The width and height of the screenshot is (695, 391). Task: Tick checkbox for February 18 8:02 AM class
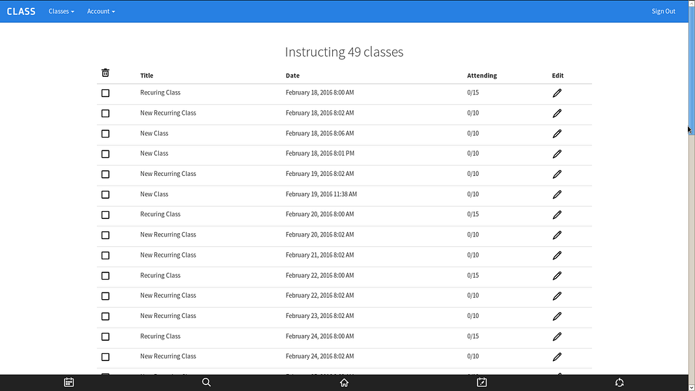pyautogui.click(x=106, y=113)
